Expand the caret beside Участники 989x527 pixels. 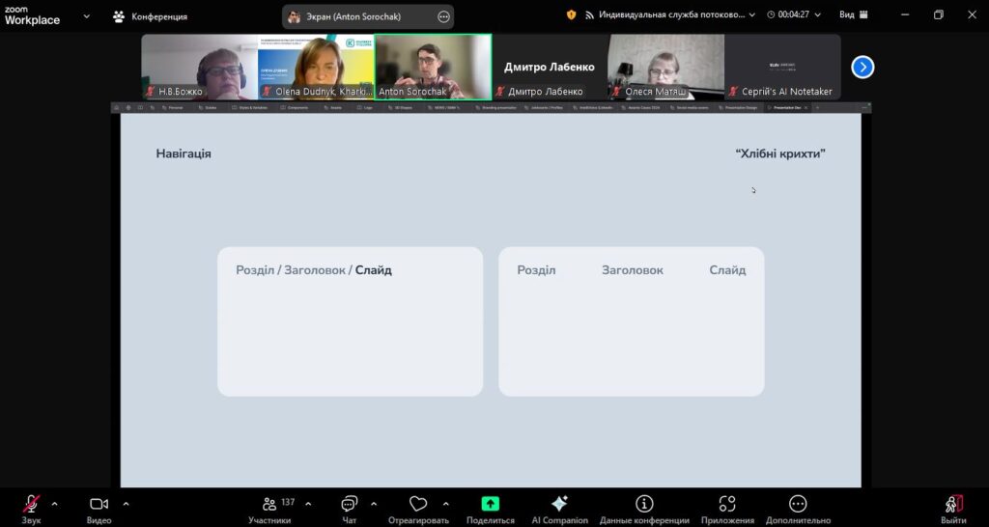(x=308, y=504)
